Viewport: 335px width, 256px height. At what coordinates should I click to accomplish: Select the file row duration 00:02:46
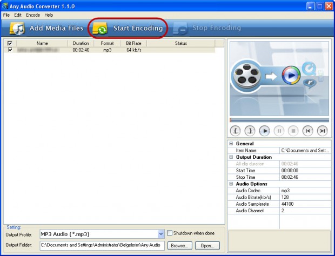click(x=81, y=50)
